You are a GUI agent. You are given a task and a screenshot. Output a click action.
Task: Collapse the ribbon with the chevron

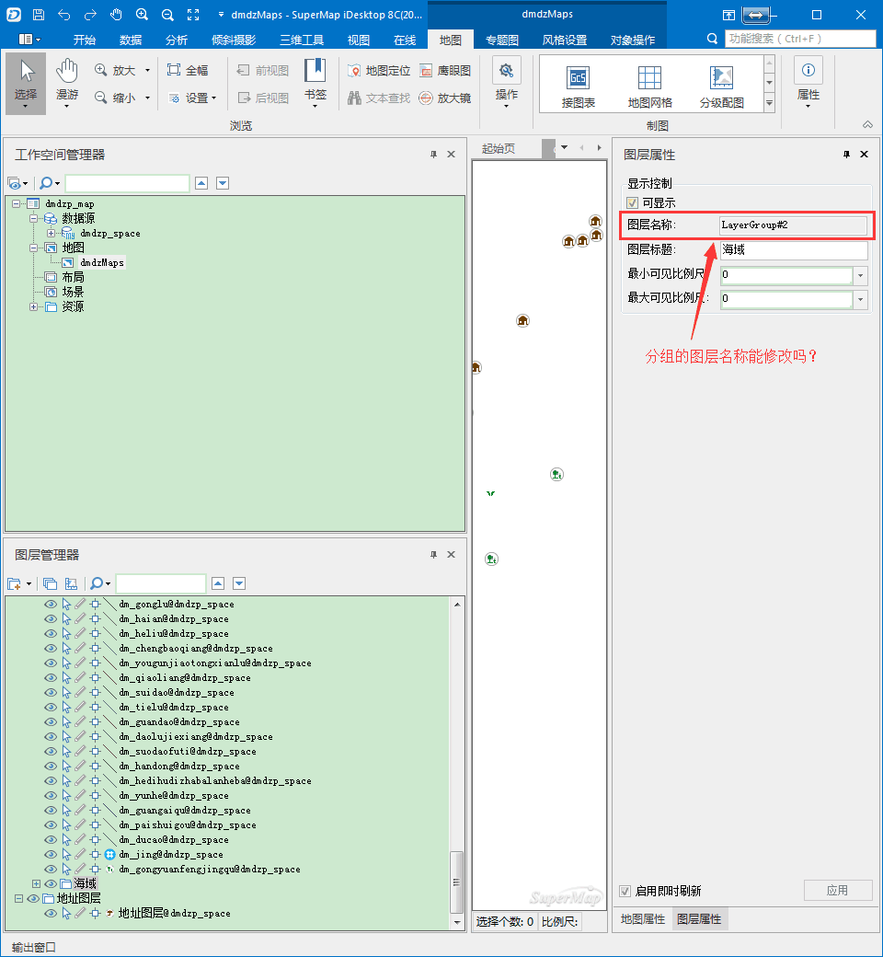867,124
